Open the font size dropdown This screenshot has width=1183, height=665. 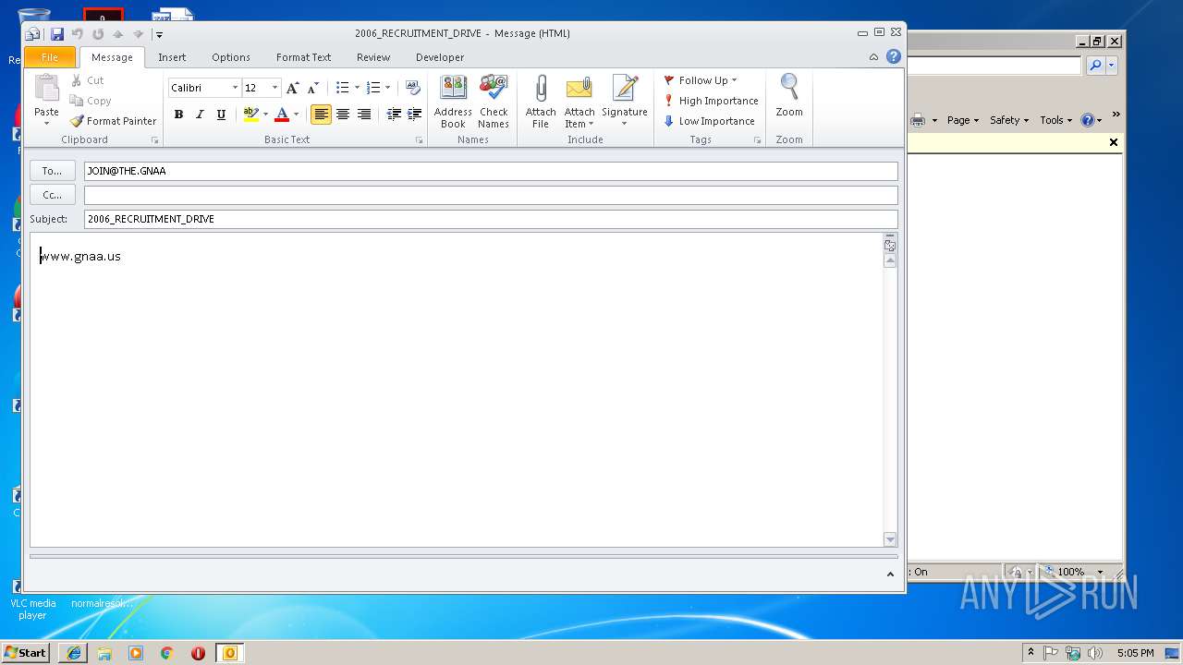(274, 88)
